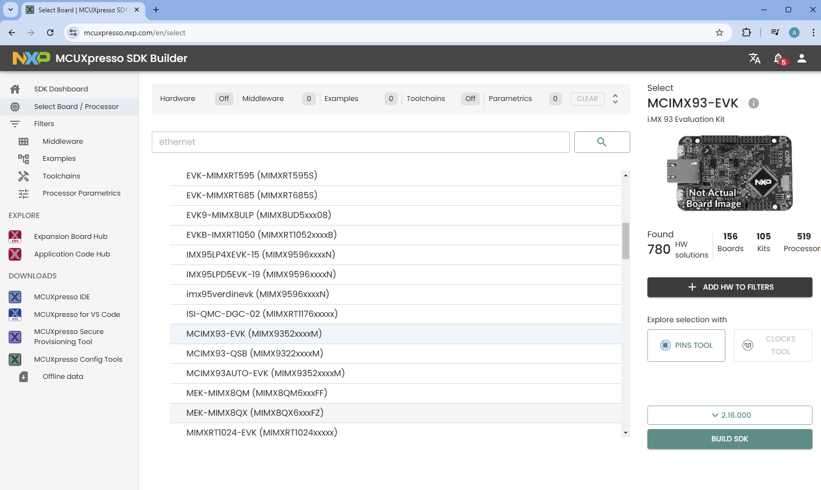Click the Examples tree icon in sidebar

click(24, 159)
